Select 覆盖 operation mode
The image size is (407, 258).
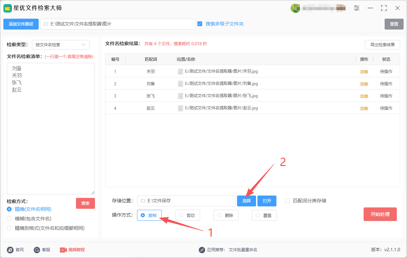point(264,215)
